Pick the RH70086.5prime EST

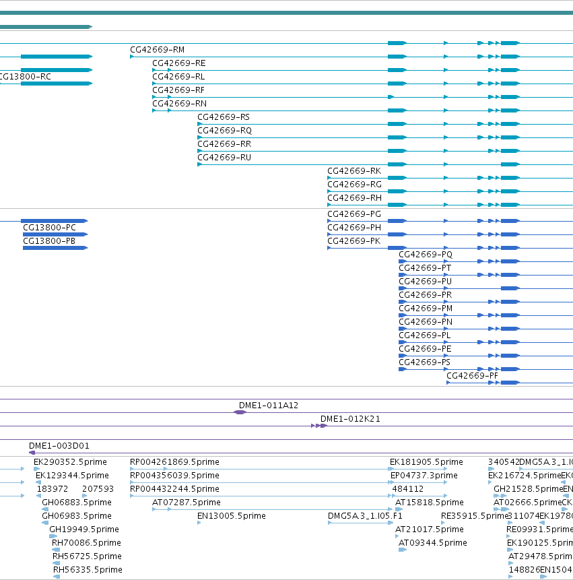pos(86,543)
